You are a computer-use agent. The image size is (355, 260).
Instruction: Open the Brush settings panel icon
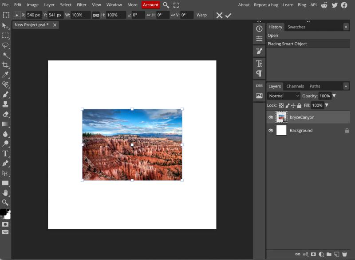pyautogui.click(x=259, y=51)
